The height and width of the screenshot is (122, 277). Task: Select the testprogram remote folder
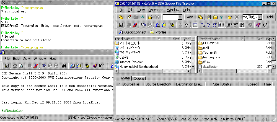211,57
